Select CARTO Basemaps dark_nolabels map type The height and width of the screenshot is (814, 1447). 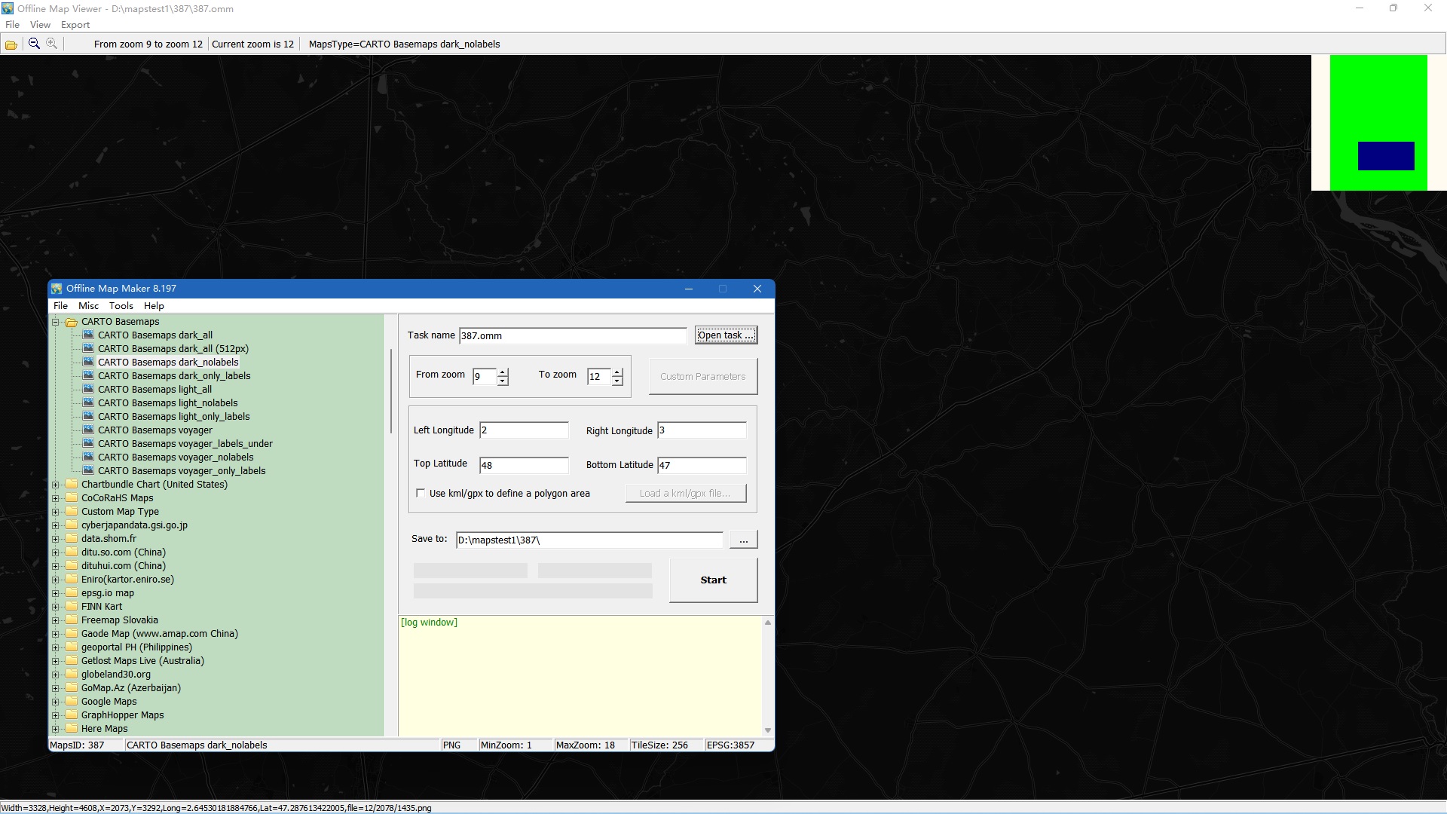coord(168,362)
